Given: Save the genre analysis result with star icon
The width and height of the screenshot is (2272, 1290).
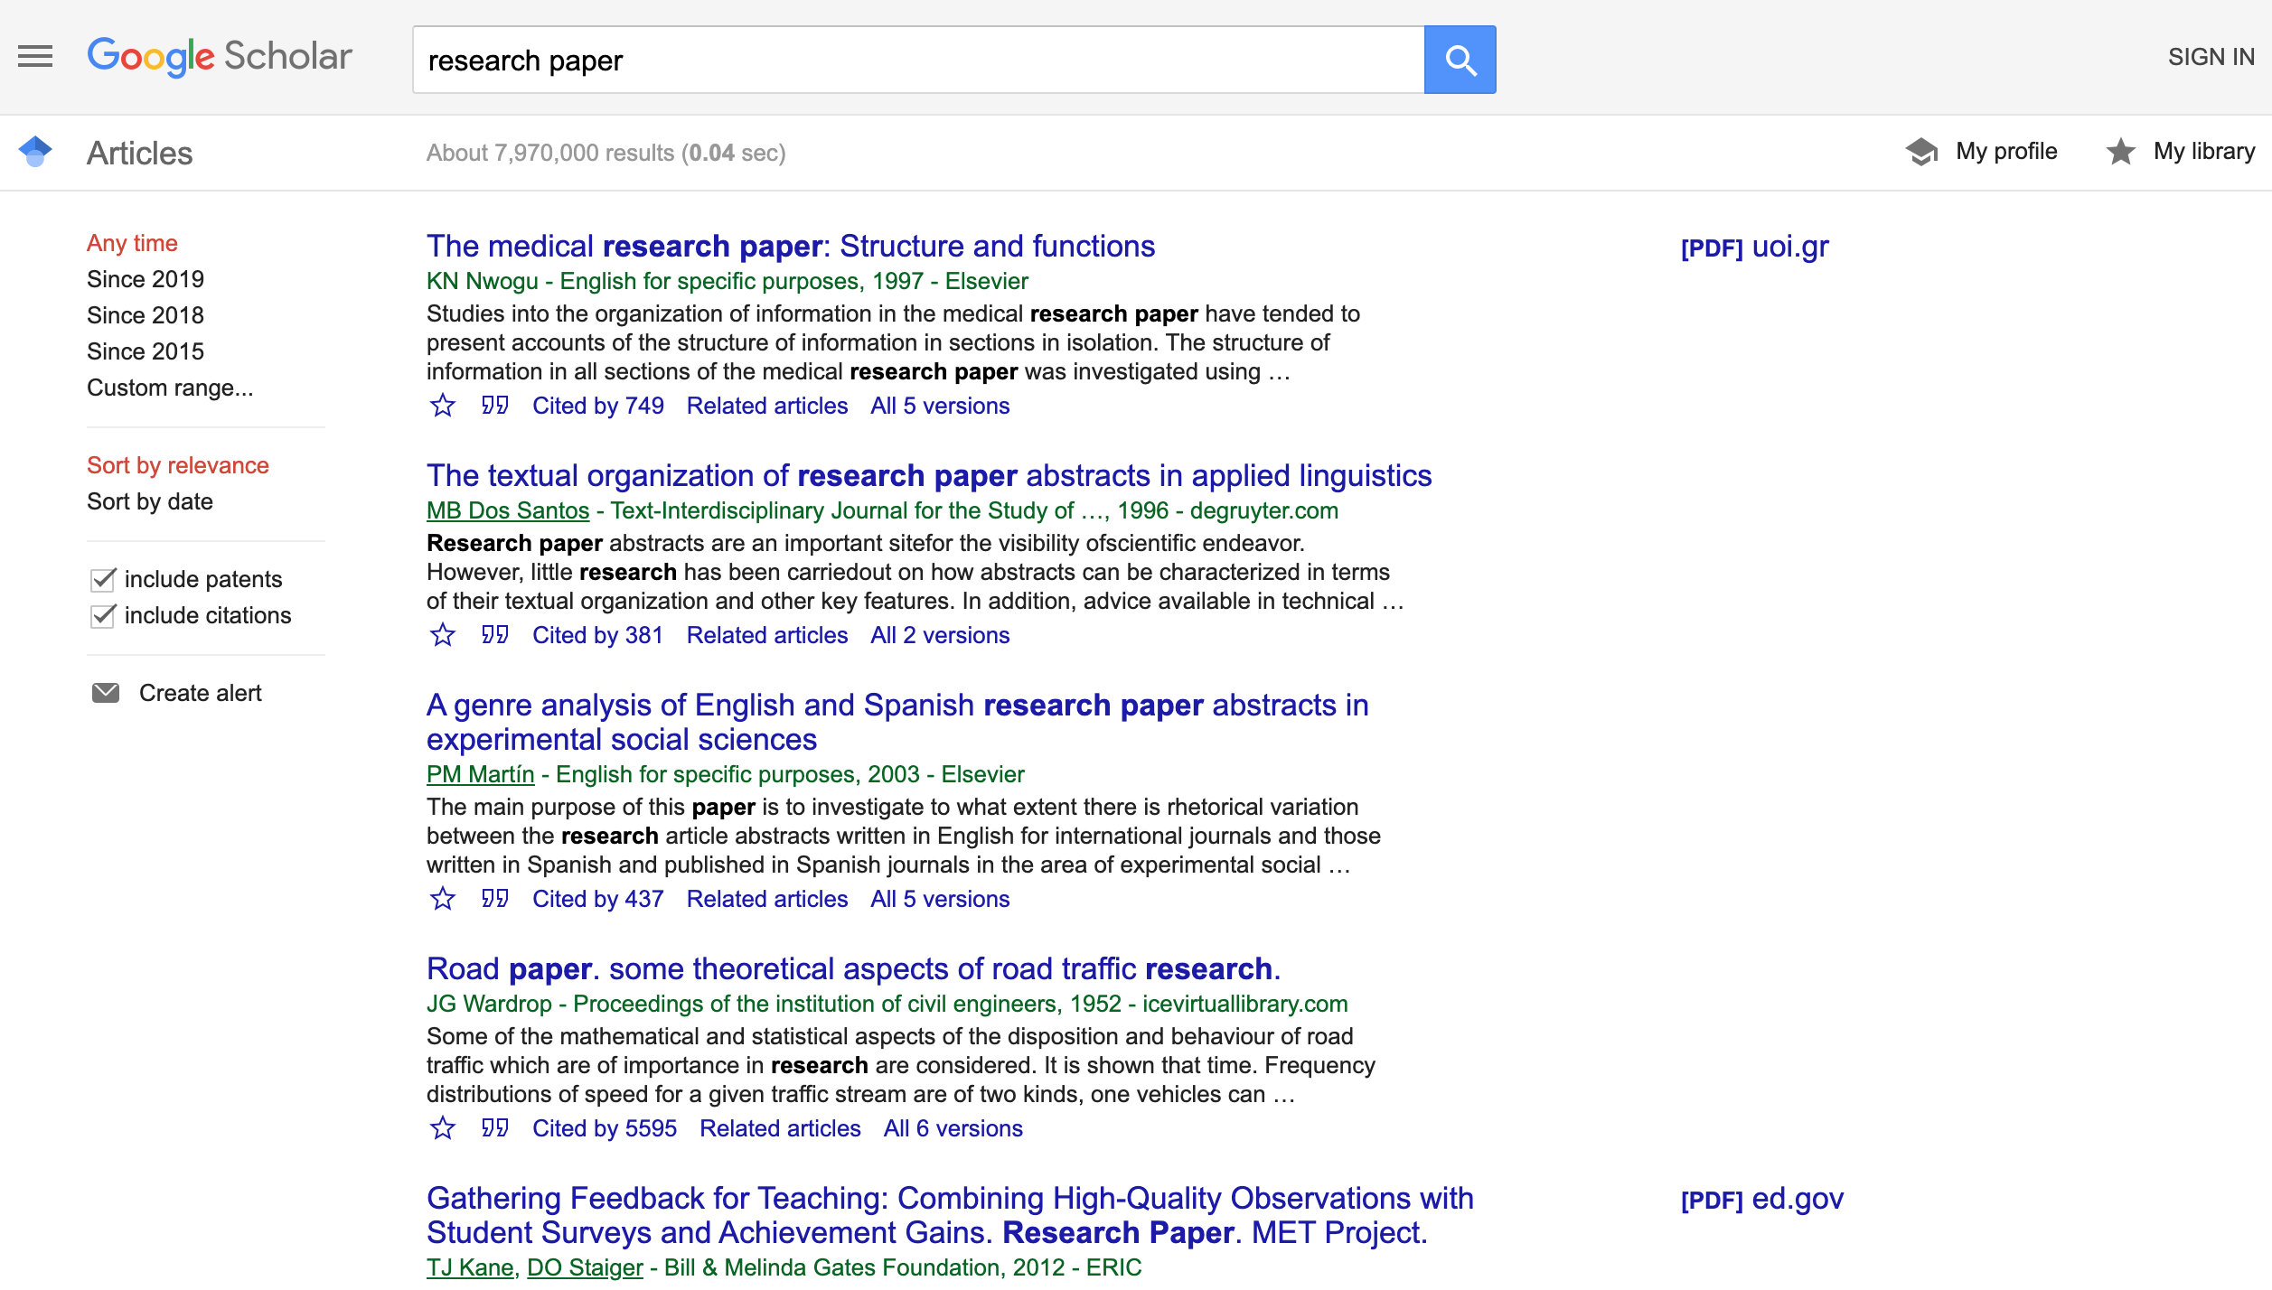Looking at the screenshot, I should [x=443, y=899].
